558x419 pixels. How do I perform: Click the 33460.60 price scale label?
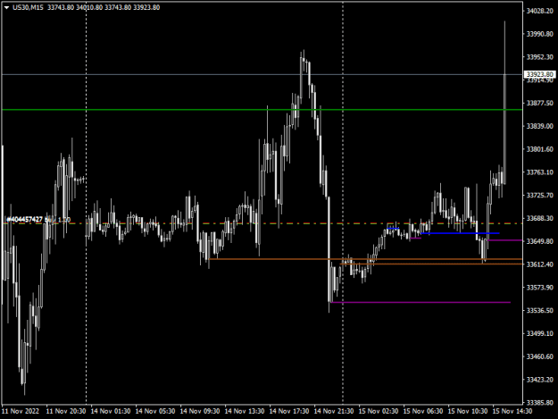pyautogui.click(x=540, y=356)
